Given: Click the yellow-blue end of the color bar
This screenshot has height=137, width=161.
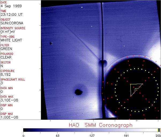Looking at the screenshot, I should 159,130.
